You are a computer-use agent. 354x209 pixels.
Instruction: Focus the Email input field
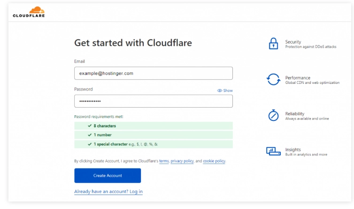point(154,73)
